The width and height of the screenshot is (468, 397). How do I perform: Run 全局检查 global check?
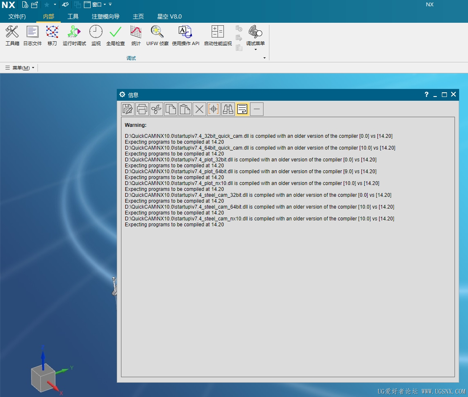(x=116, y=36)
